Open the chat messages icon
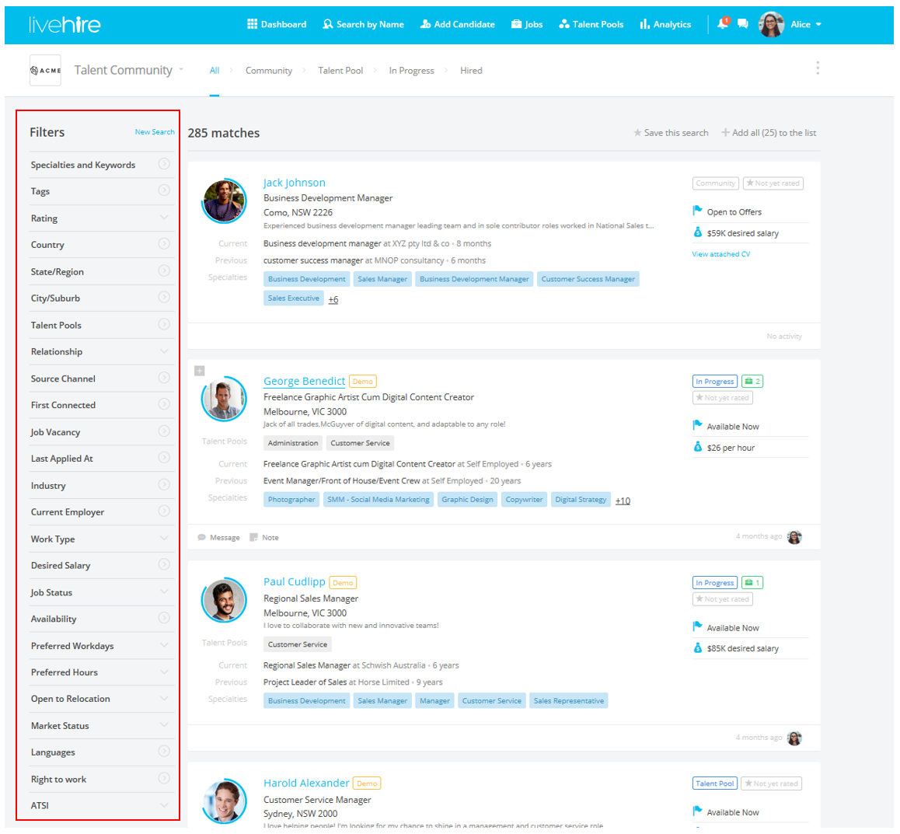 point(743,24)
